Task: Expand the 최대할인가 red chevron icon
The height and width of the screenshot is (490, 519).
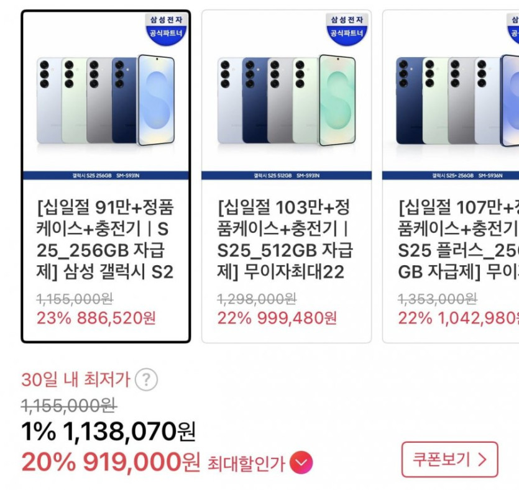Action: pyautogui.click(x=301, y=463)
